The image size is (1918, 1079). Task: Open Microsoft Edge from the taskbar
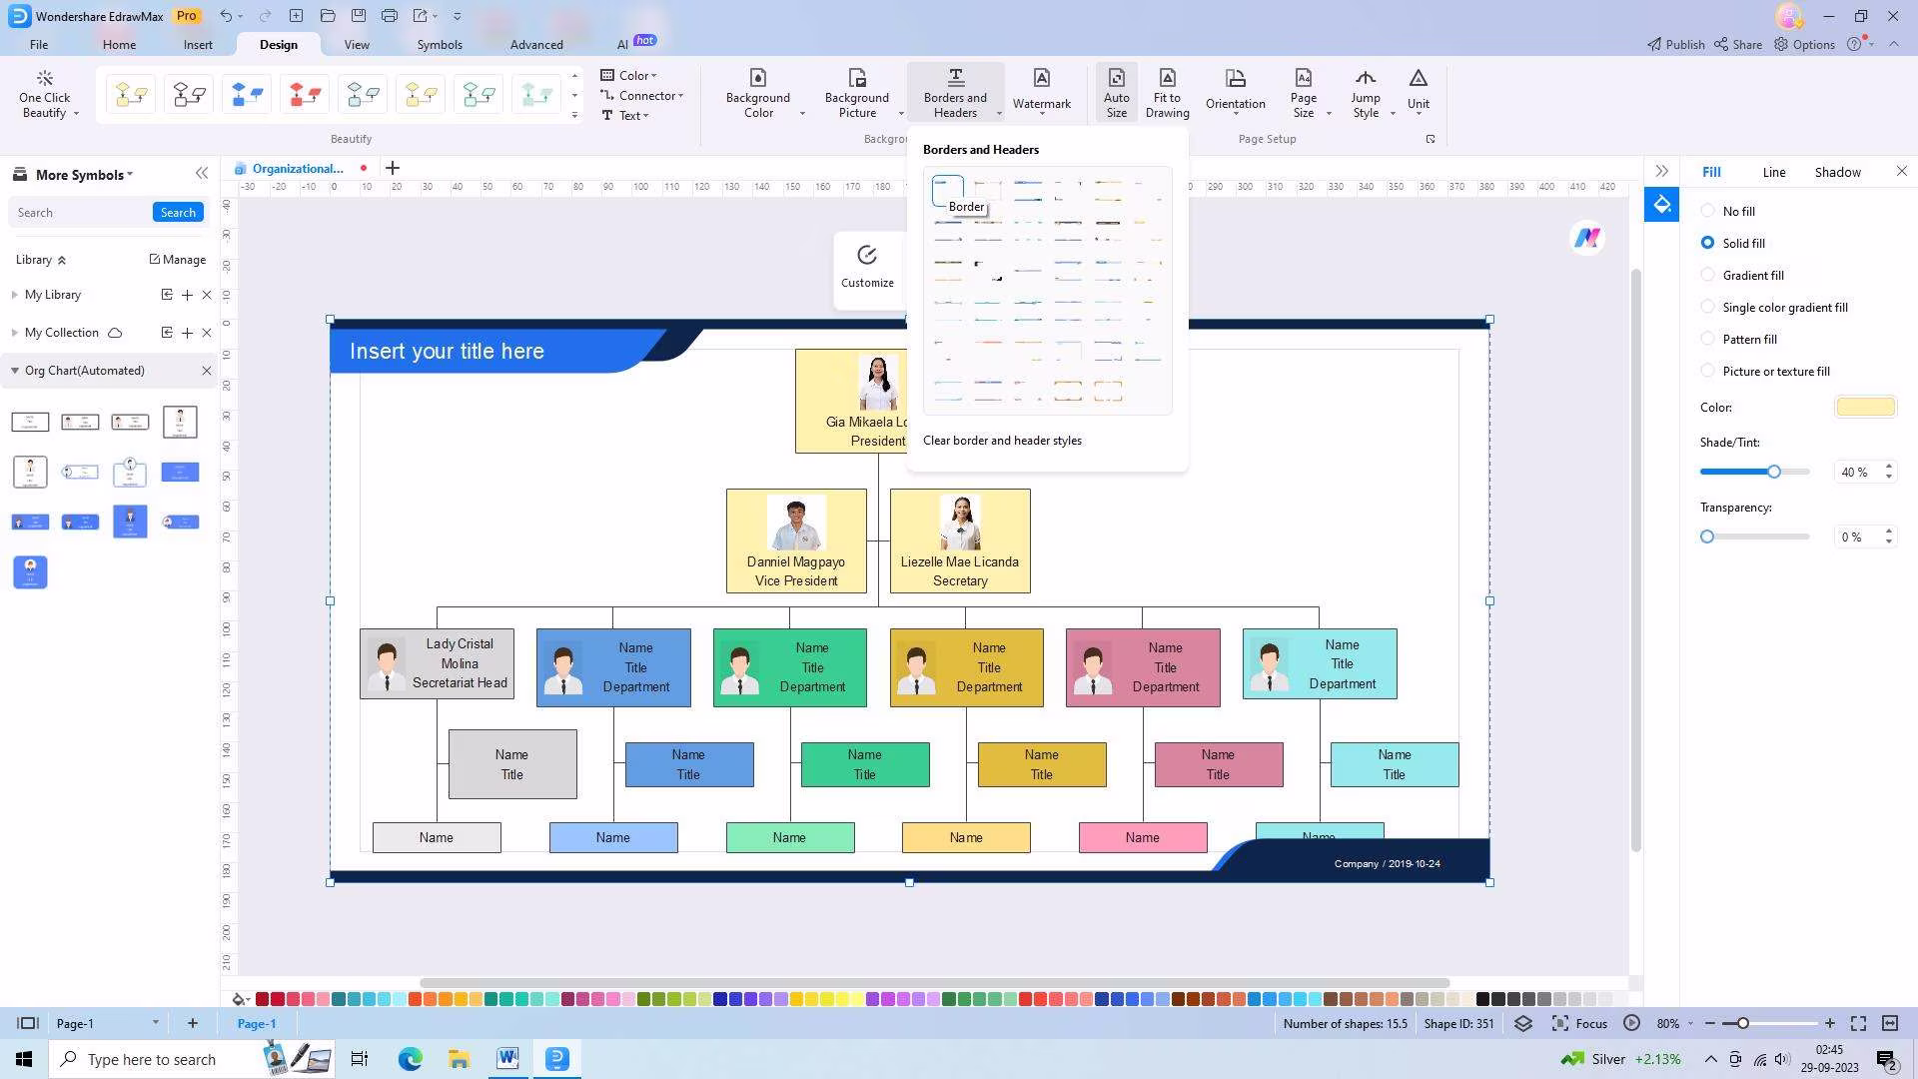click(x=410, y=1059)
